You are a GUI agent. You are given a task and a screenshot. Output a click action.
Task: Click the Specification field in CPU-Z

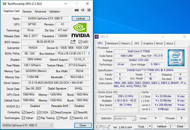coord(150,70)
